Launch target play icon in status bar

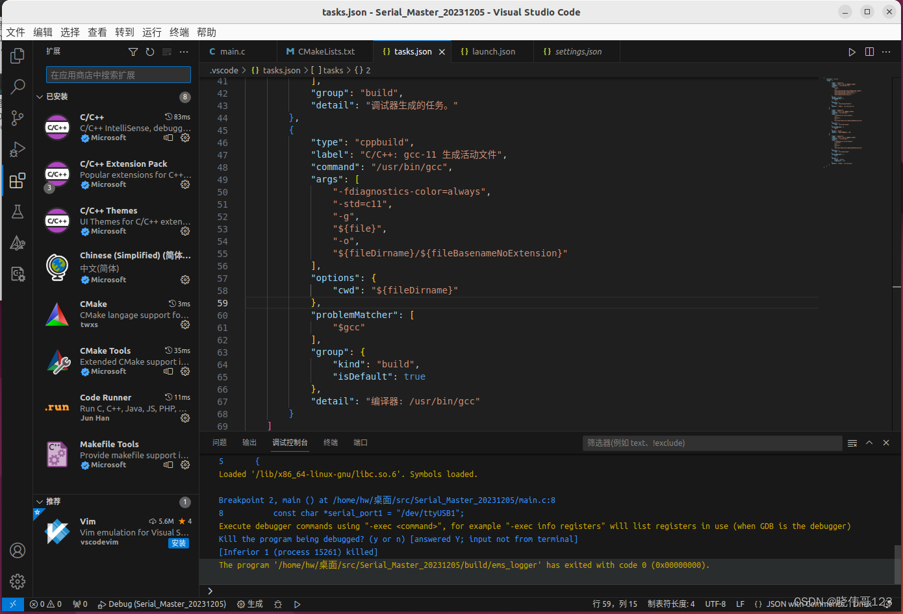point(297,604)
